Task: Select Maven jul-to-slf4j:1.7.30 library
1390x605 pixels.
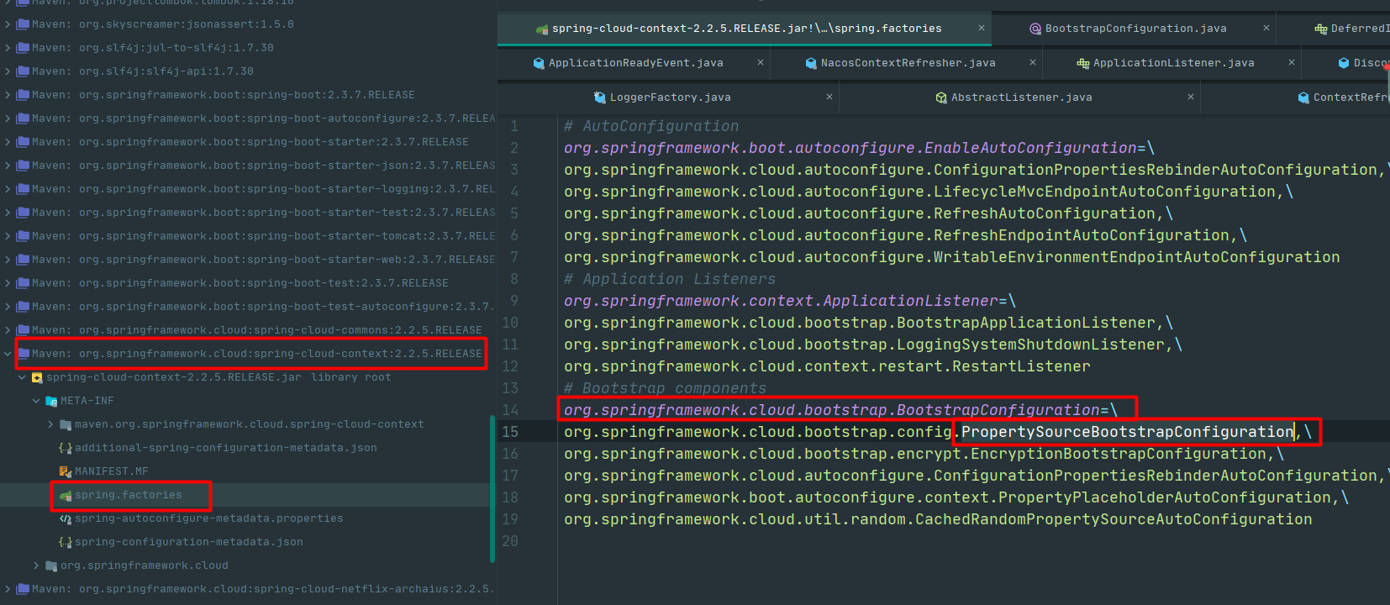Action: (x=152, y=48)
